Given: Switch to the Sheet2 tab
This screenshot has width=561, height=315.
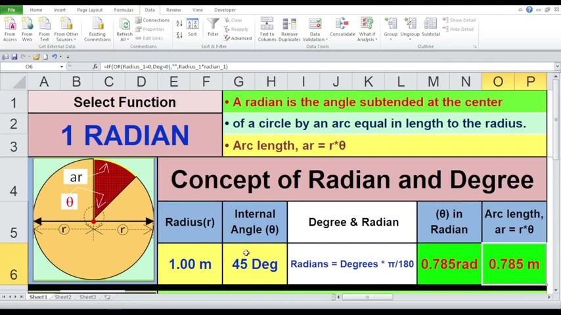Looking at the screenshot, I should [62, 297].
